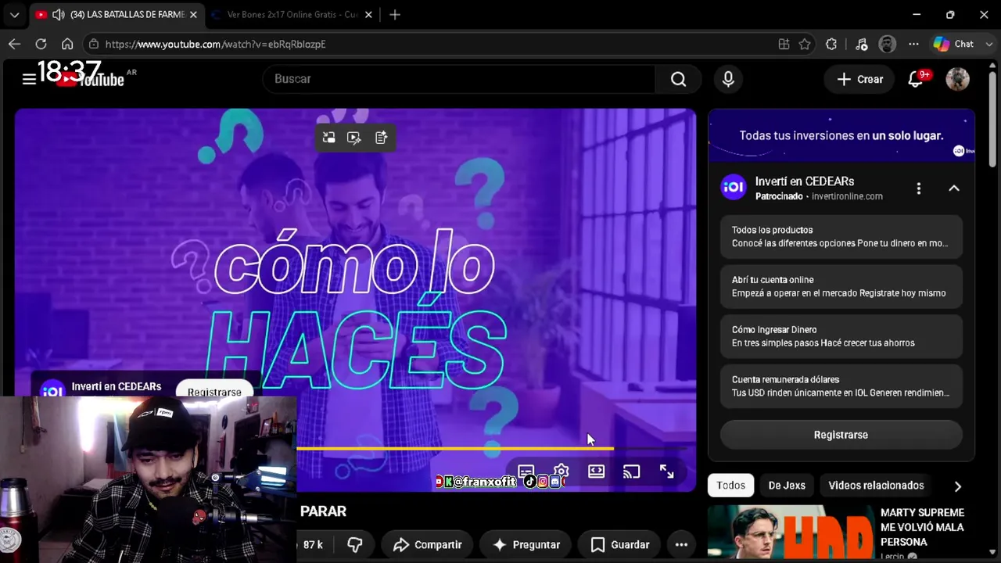Open the Abrí tu cuenta online link
This screenshot has height=563, width=1001.
point(841,286)
